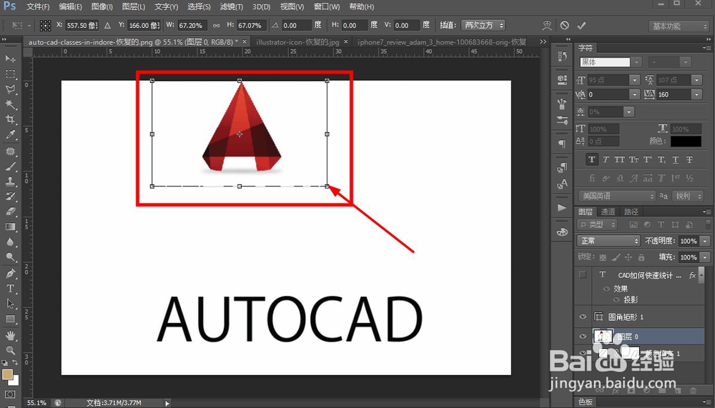The height and width of the screenshot is (408, 715).
Task: Select the Horizontal Type tool
Action: [10, 289]
